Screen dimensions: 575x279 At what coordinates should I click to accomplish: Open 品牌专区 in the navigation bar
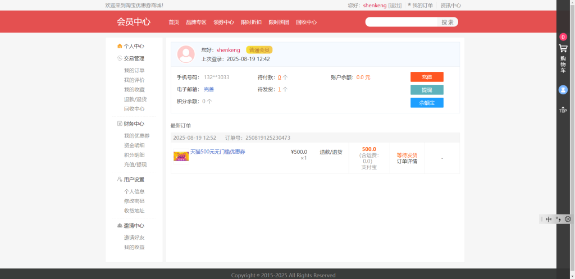(x=196, y=22)
